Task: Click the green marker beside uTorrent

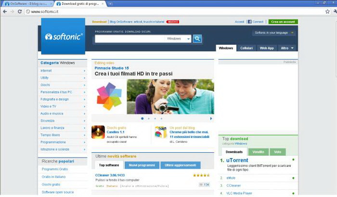Action: pyautogui.click(x=293, y=160)
